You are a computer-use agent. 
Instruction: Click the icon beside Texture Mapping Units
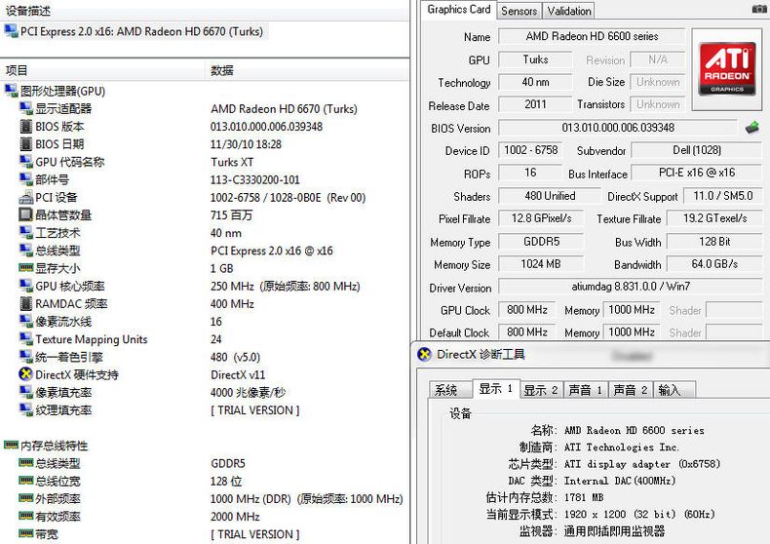click(x=26, y=338)
